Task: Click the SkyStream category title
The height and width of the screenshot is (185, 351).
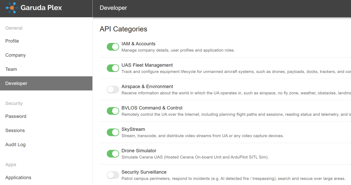Action: pos(133,129)
